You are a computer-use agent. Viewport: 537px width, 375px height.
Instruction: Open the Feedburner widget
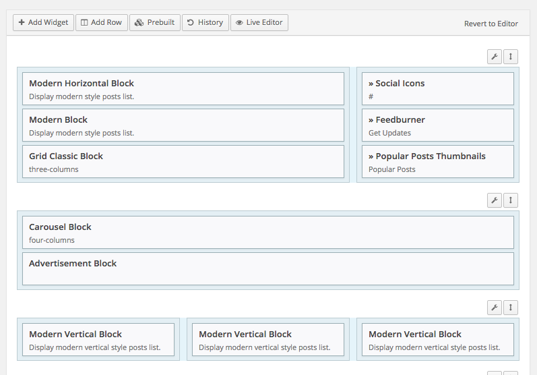438,125
